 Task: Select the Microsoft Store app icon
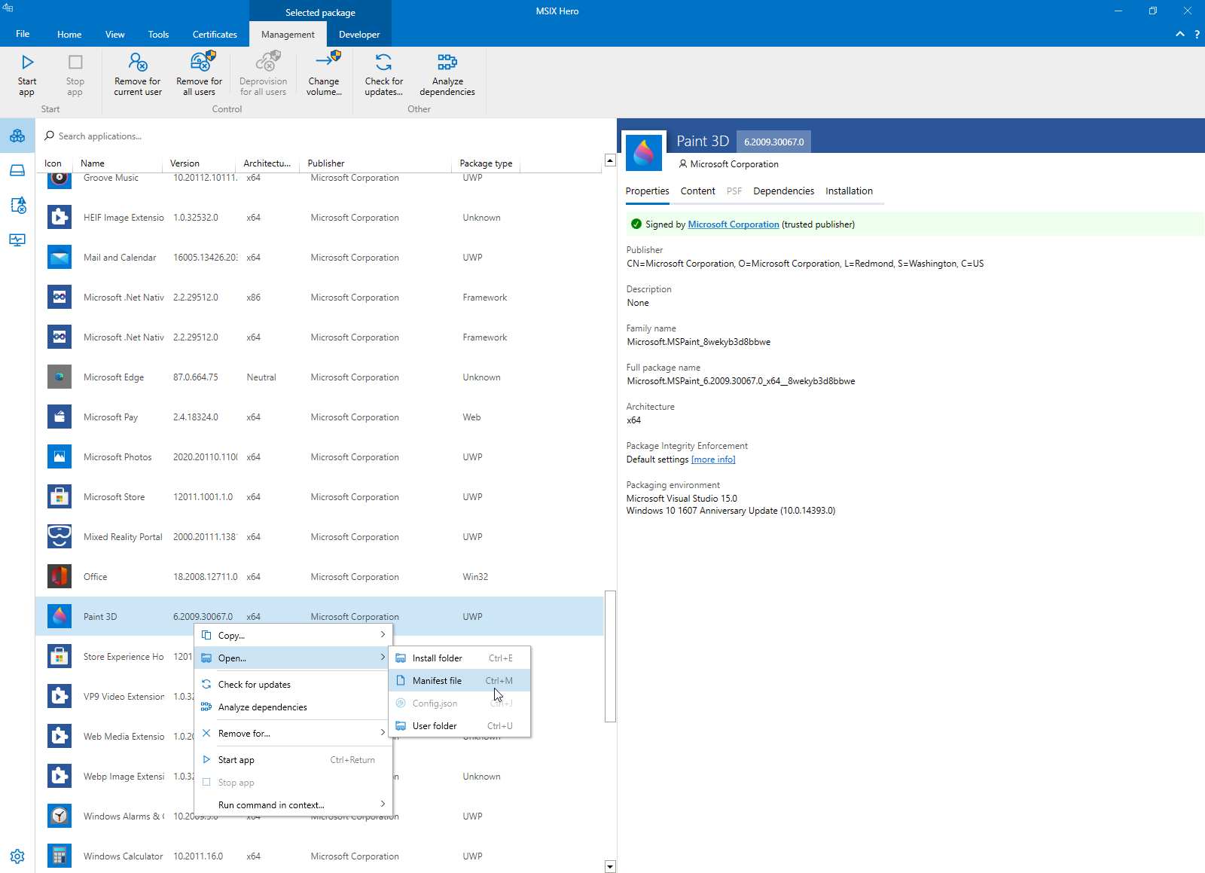(x=59, y=497)
